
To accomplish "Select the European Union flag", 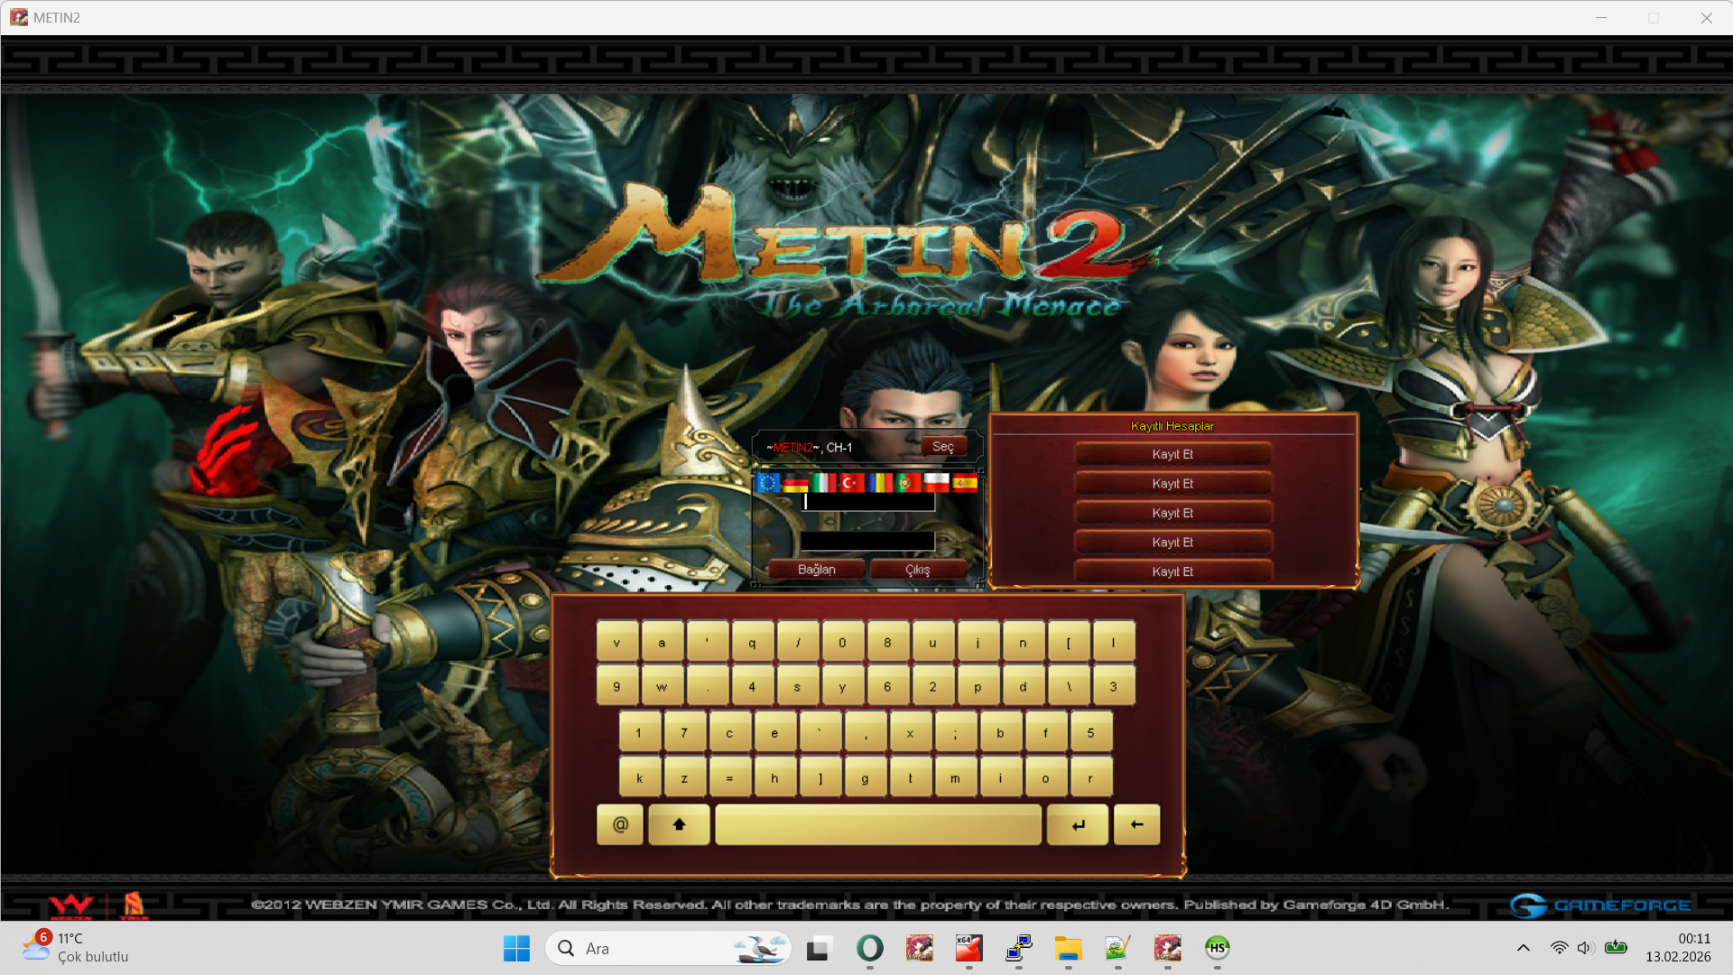I will click(x=768, y=483).
